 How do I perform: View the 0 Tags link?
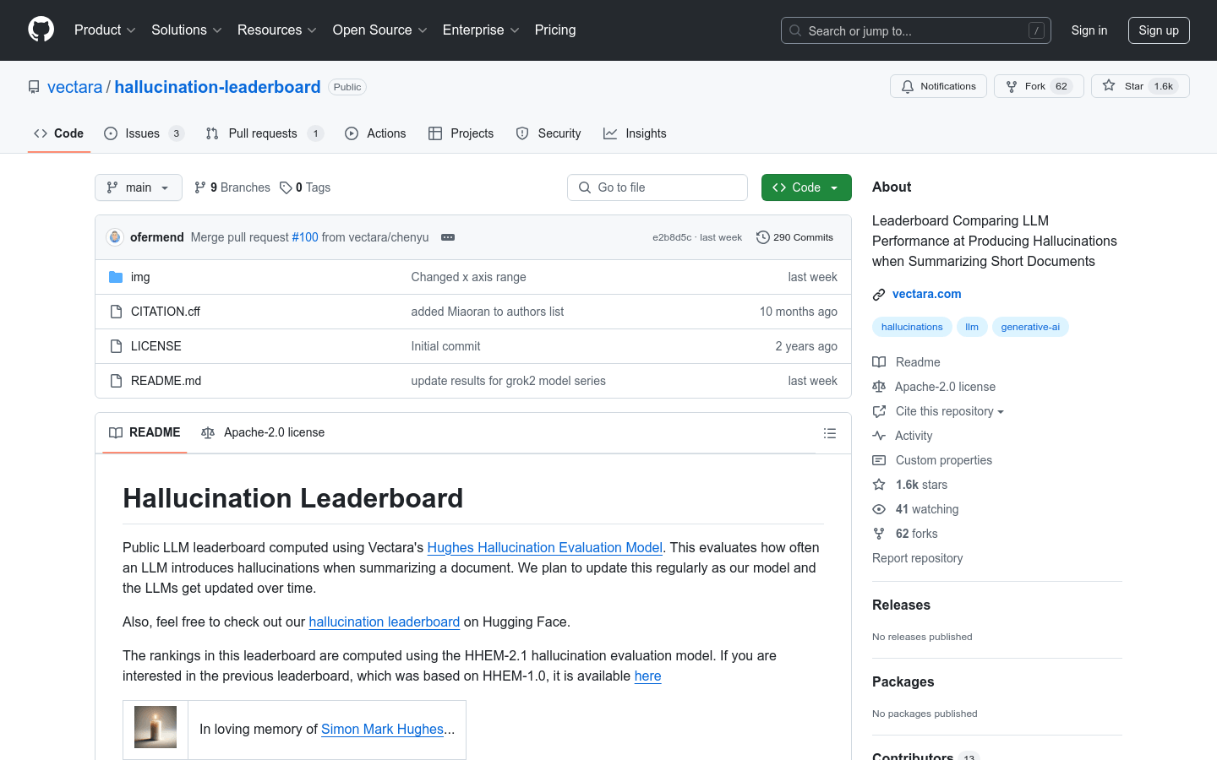point(305,187)
